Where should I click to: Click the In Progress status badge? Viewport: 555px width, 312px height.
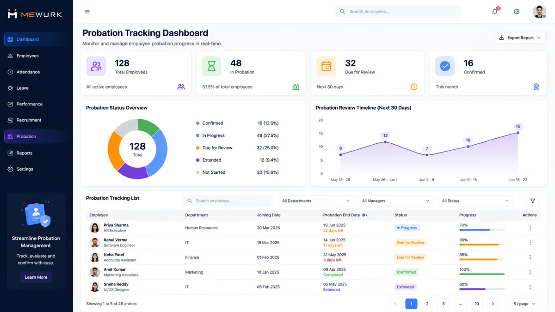point(407,228)
